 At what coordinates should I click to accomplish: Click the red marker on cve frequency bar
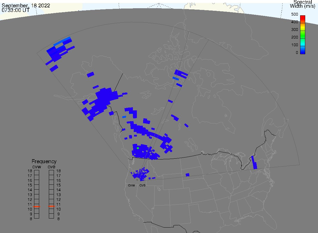(x=51, y=206)
